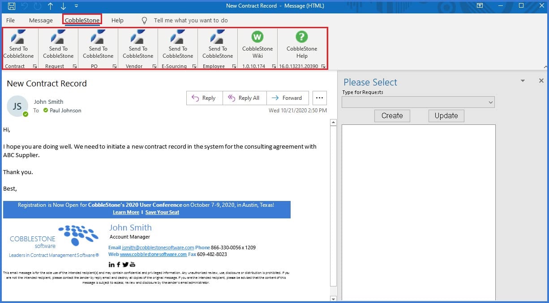Go to next item with down arrow
This screenshot has width=549, height=303.
point(63,6)
